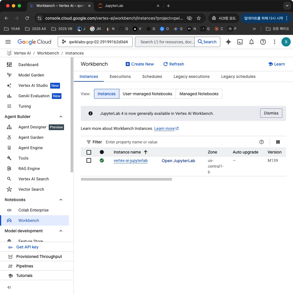Collapse the side navigation panel

click(x=9, y=287)
